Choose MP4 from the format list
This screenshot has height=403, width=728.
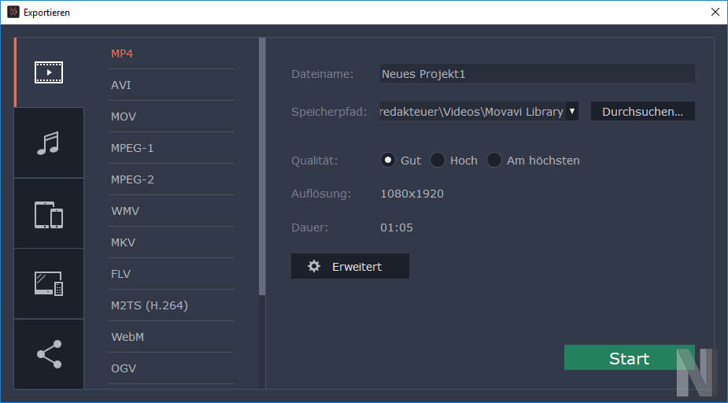122,54
